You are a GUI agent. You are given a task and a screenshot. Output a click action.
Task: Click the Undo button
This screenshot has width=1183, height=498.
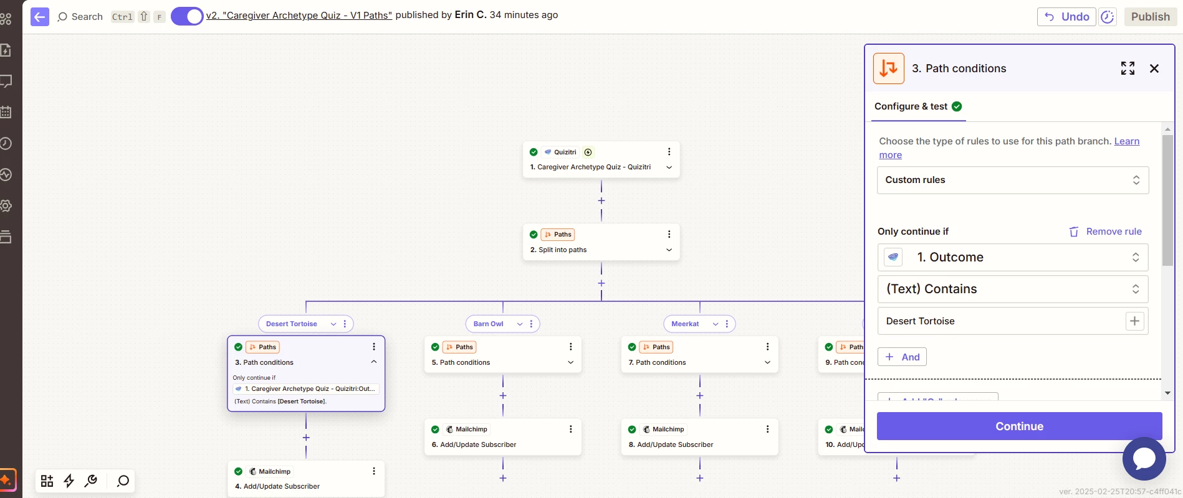point(1066,17)
